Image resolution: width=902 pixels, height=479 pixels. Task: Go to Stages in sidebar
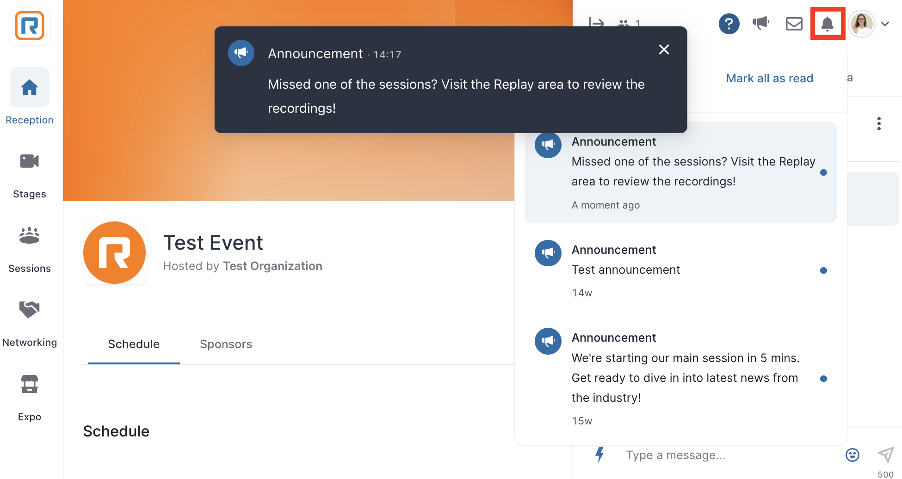30,175
